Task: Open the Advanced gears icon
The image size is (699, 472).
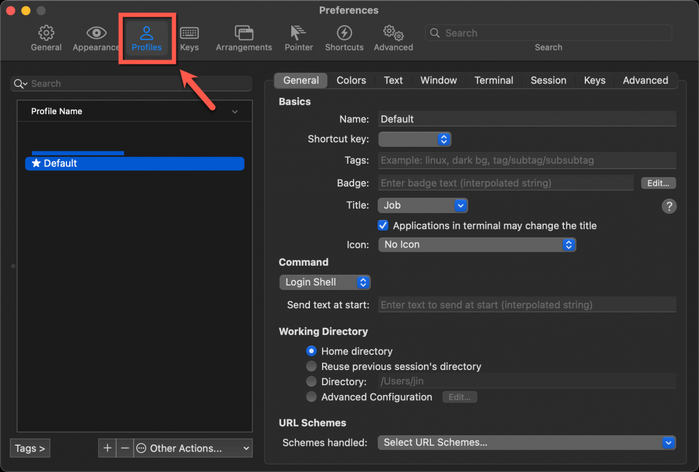Action: coord(393,33)
